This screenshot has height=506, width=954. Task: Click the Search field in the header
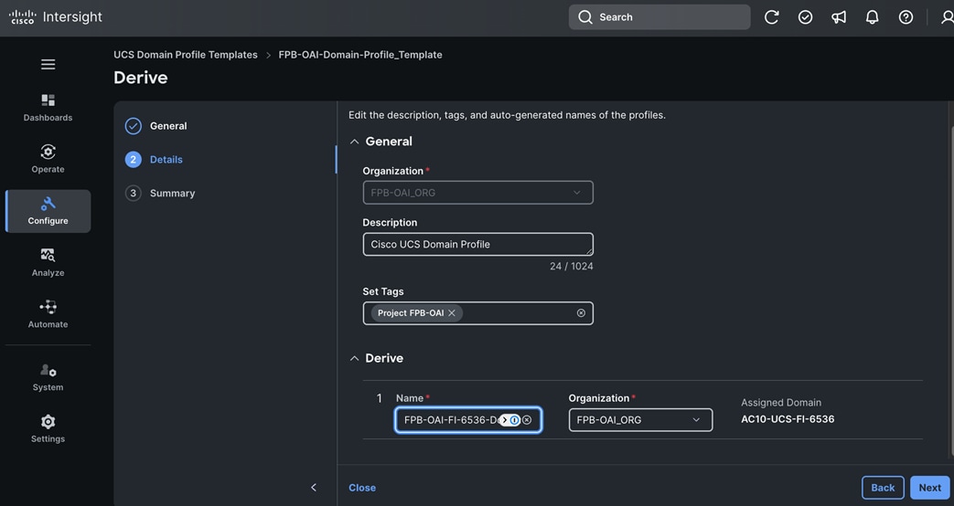pyautogui.click(x=659, y=17)
